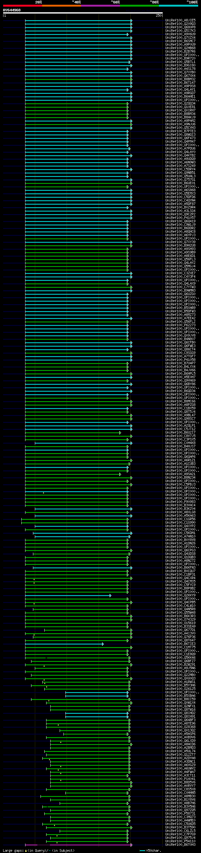Screen dimensions: 201x853
Task: Click entry UniRef100_A9NJU6
Action: [180, 124]
